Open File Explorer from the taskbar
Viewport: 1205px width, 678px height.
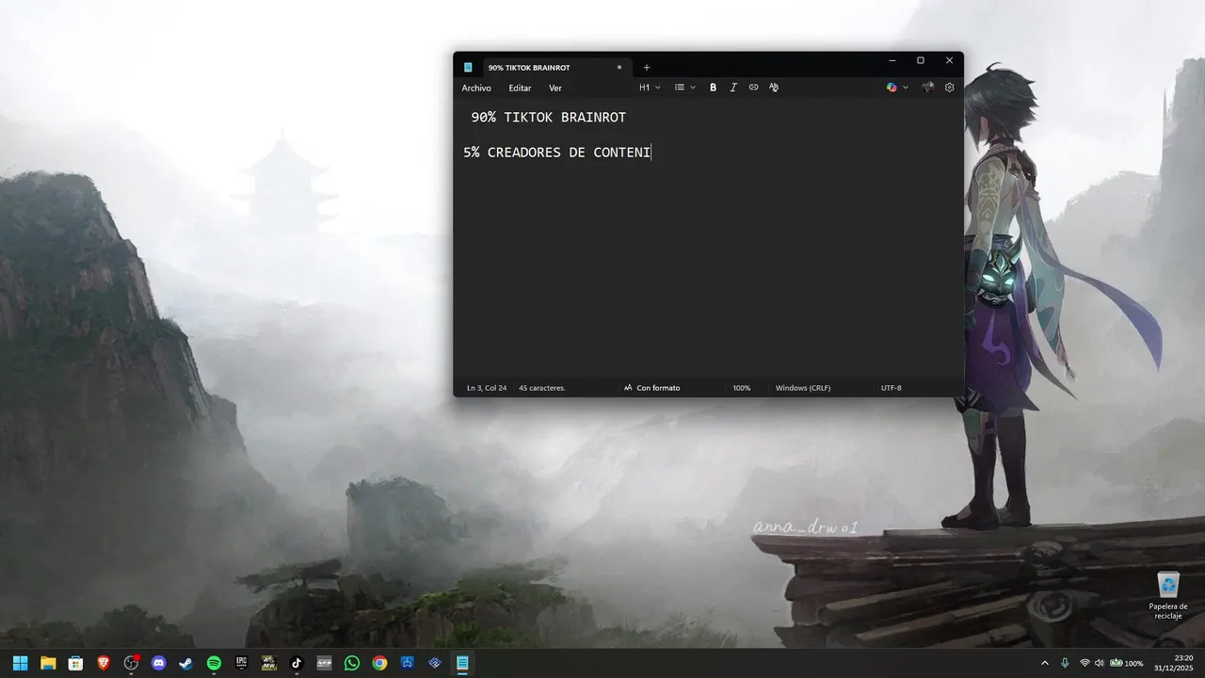tap(48, 663)
